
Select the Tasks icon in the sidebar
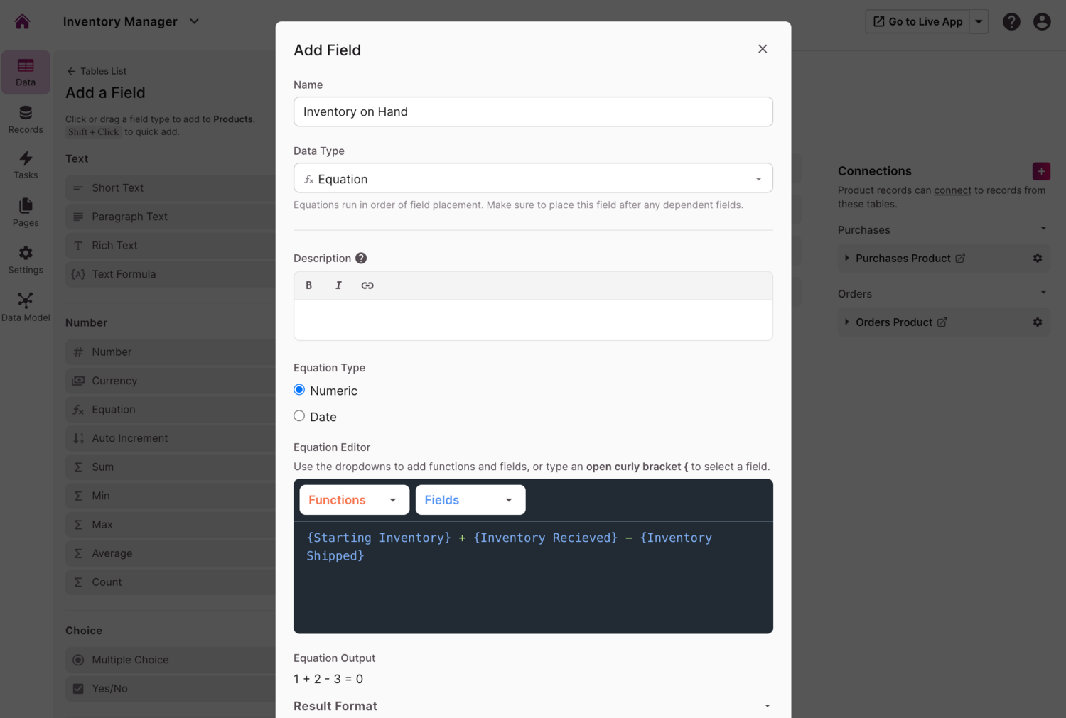coord(26,165)
